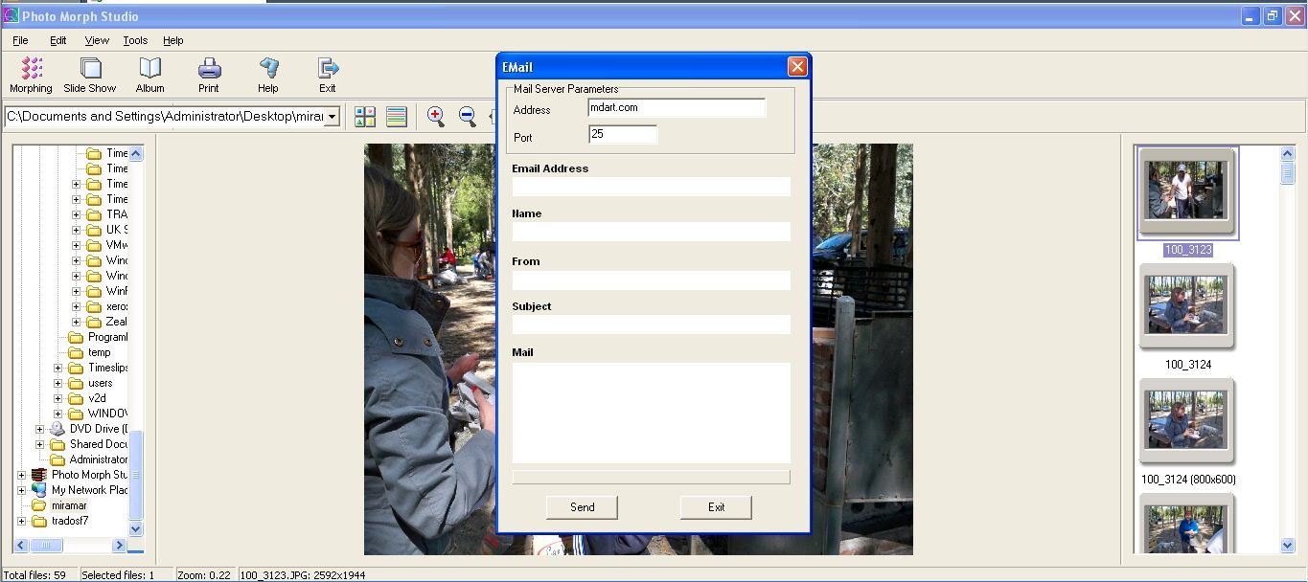
Task: Click the zoom out magnifier
Action: click(468, 117)
